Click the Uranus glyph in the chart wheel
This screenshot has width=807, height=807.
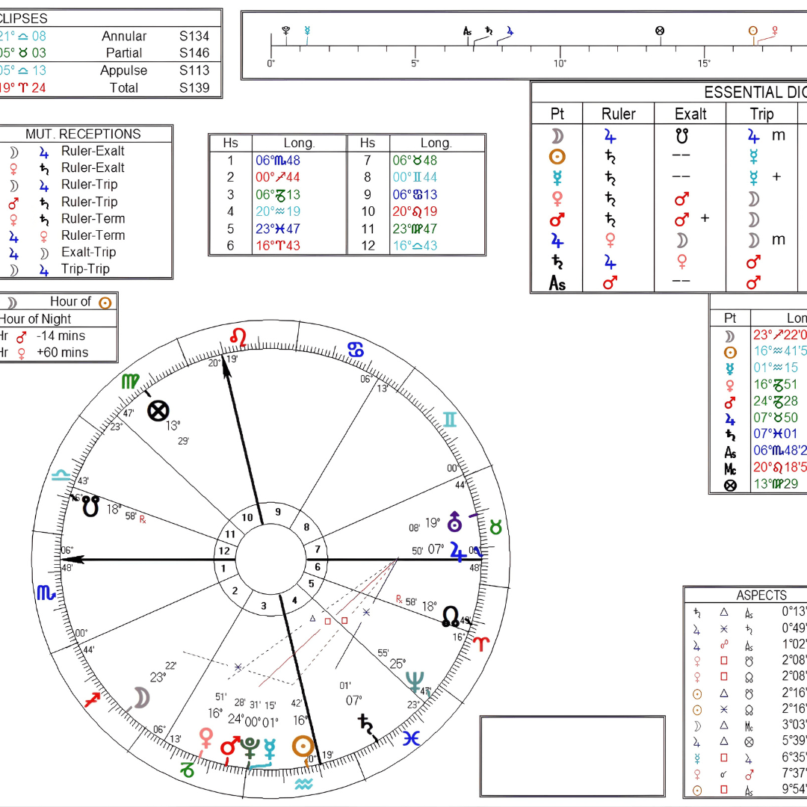tap(454, 522)
